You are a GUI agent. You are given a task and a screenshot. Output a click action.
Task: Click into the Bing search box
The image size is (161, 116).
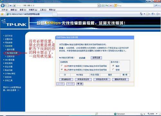click(134, 5)
